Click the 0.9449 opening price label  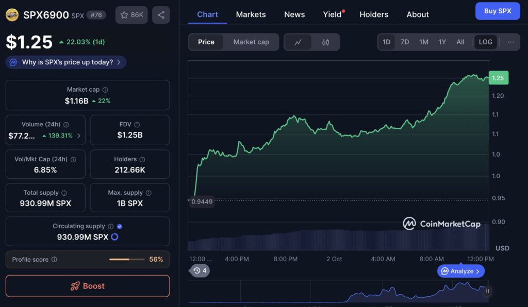pyautogui.click(x=202, y=202)
